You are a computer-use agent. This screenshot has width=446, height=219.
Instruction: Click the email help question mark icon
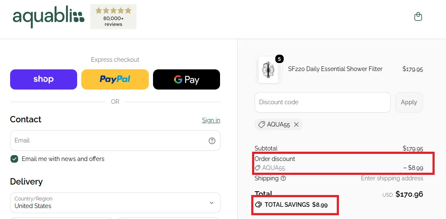212,141
